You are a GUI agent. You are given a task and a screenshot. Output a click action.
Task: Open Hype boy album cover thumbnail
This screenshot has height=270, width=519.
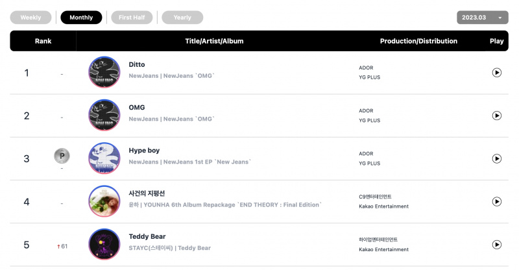(104, 158)
